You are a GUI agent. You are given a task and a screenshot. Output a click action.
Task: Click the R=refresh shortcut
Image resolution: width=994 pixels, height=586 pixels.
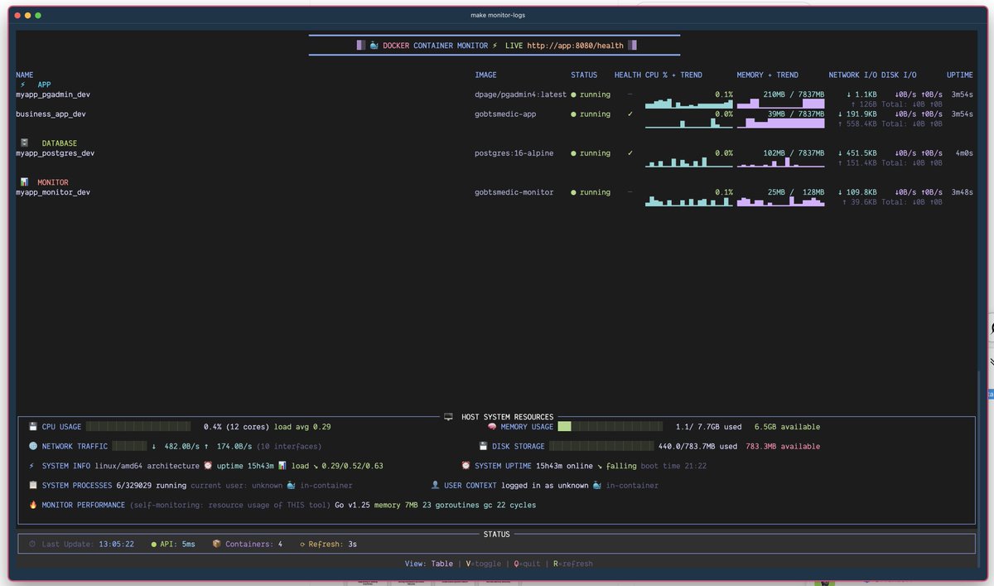[x=572, y=564]
